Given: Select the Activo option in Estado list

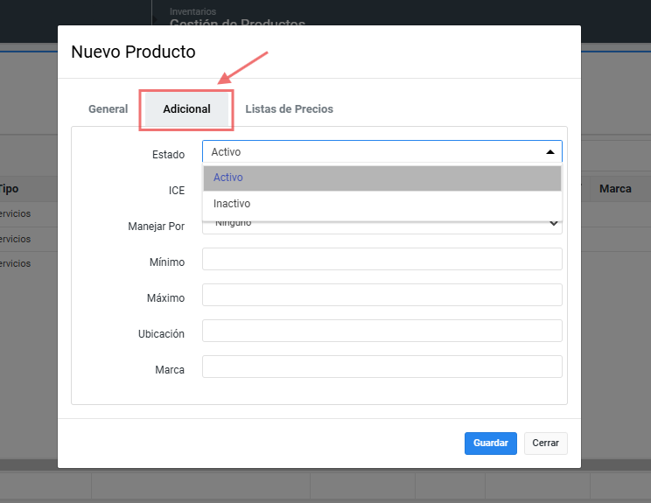Looking at the screenshot, I should click(x=381, y=178).
